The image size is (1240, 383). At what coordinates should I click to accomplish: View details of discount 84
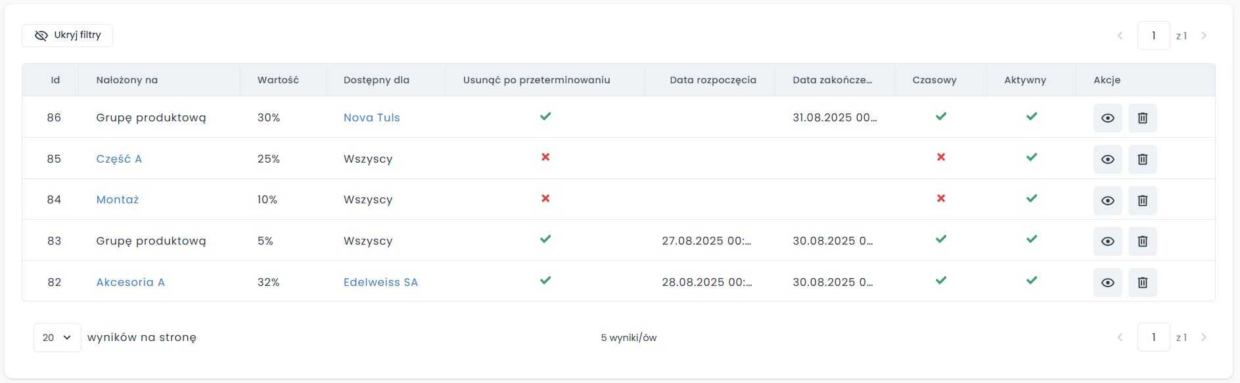pos(1107,201)
